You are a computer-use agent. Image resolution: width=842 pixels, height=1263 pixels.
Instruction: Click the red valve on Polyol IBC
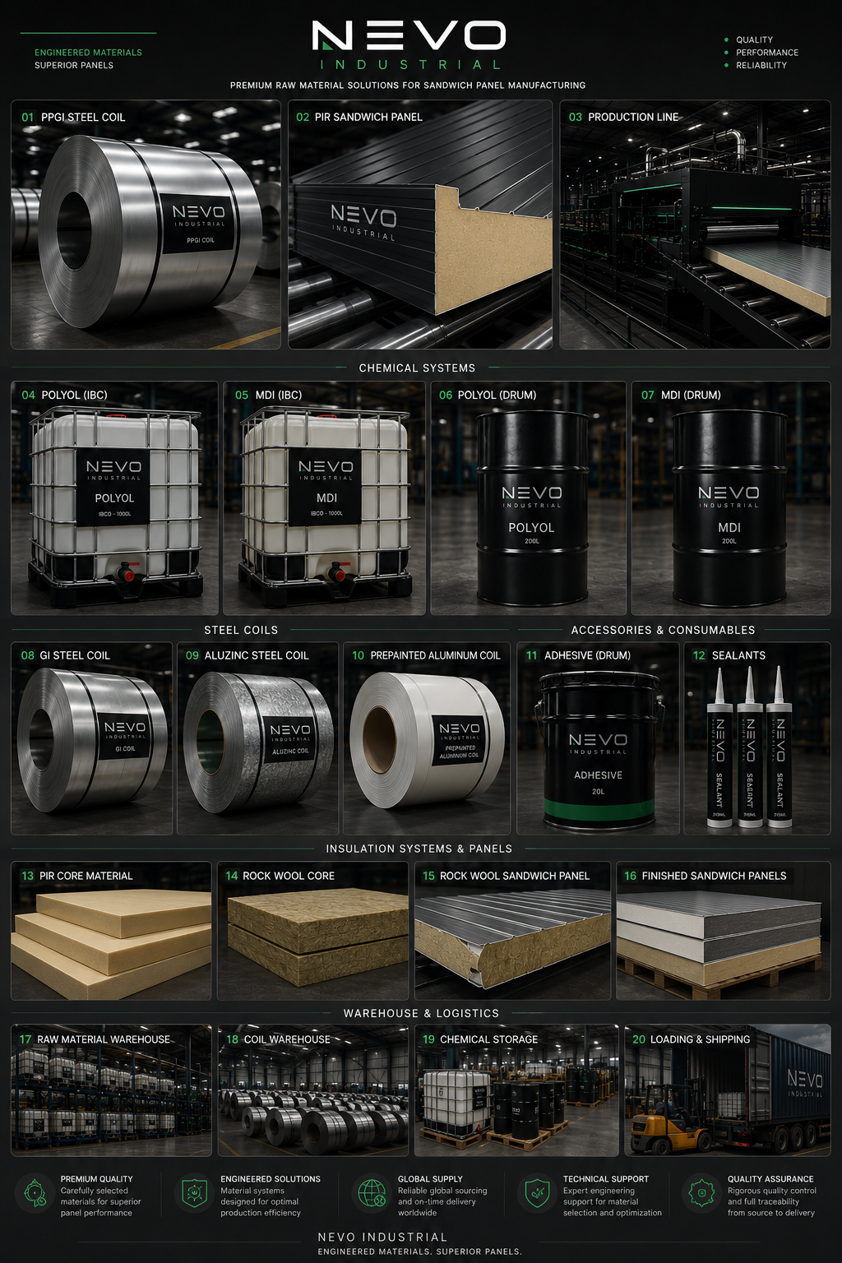tap(127, 571)
